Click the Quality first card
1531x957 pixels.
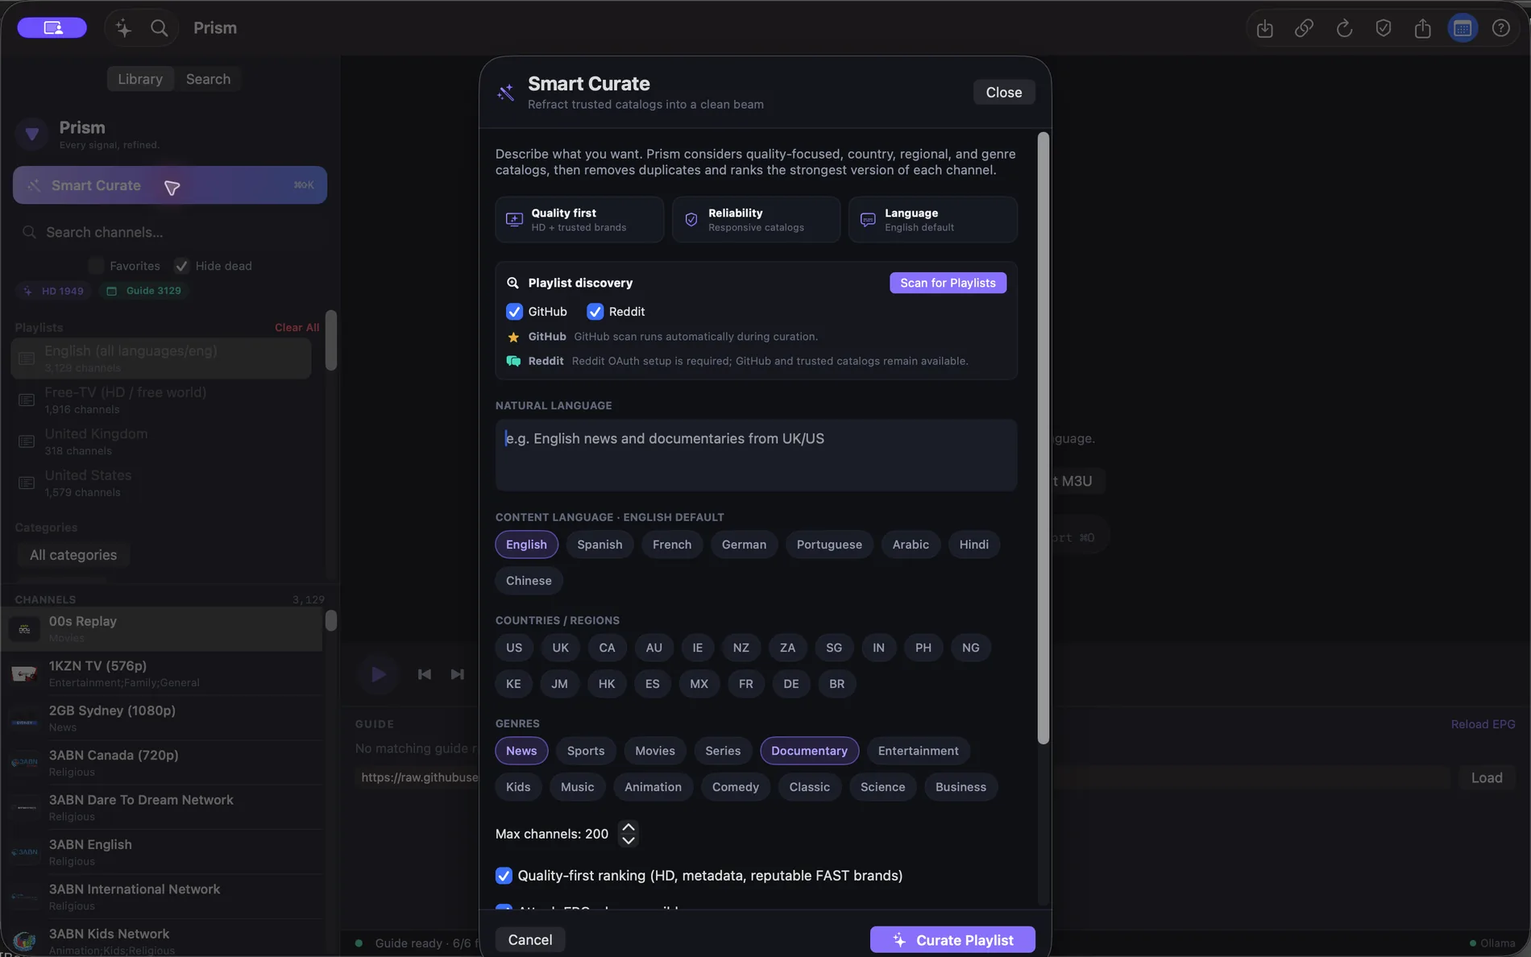(579, 219)
